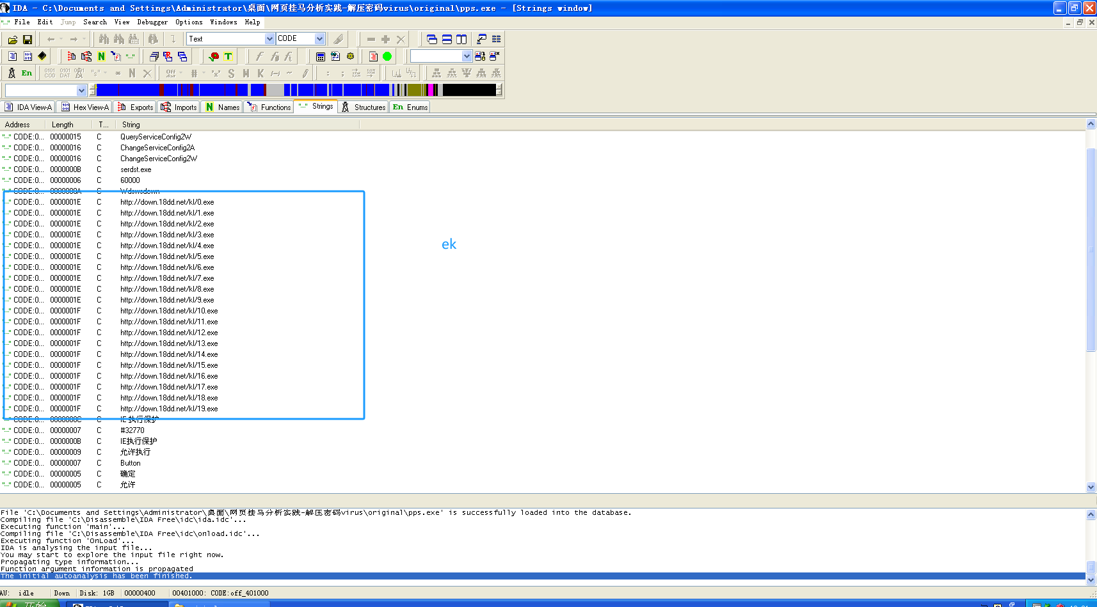Open the Options menu
The width and height of the screenshot is (1097, 607).
tap(189, 22)
